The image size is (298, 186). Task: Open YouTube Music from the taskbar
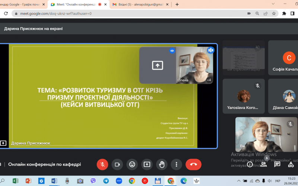click(145, 181)
